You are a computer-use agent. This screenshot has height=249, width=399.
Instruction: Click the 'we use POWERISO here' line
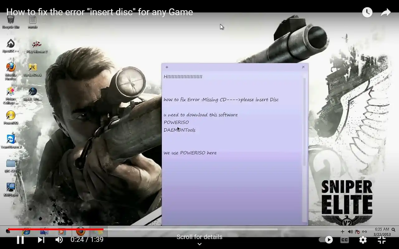[x=190, y=153]
